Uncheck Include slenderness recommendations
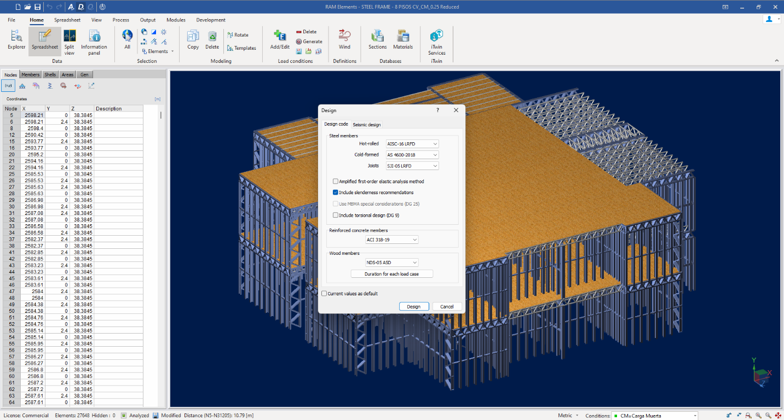The height and width of the screenshot is (420, 784). pyautogui.click(x=373, y=192)
